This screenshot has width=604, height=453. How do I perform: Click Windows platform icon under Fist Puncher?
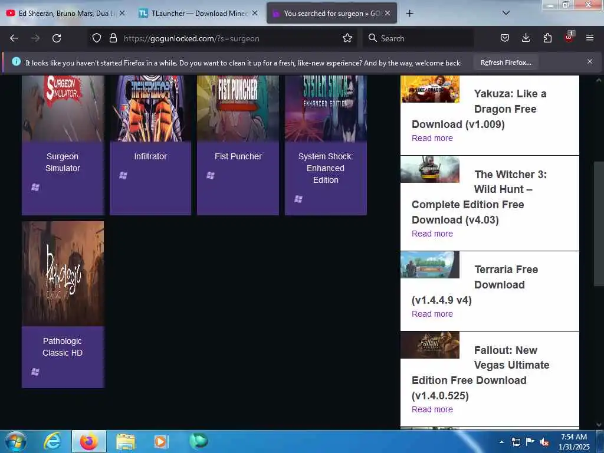[x=211, y=176]
